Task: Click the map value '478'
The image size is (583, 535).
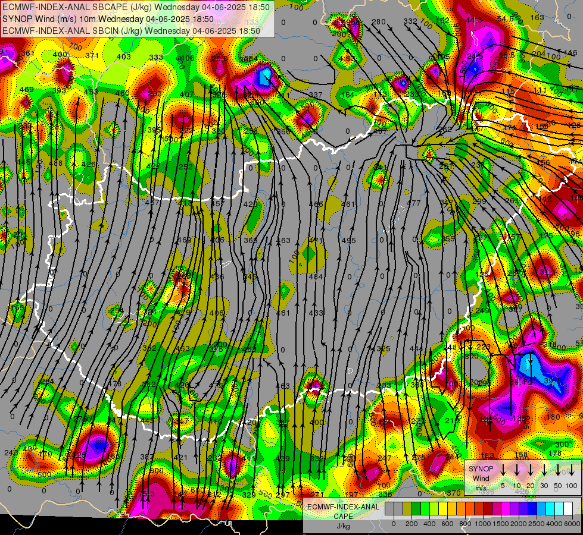Action: click(x=114, y=383)
